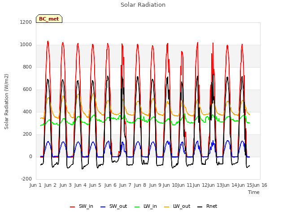Screen dimensions: 287x215
Task: Click the Jun 5 x-axis tick label
Action: 95,185
